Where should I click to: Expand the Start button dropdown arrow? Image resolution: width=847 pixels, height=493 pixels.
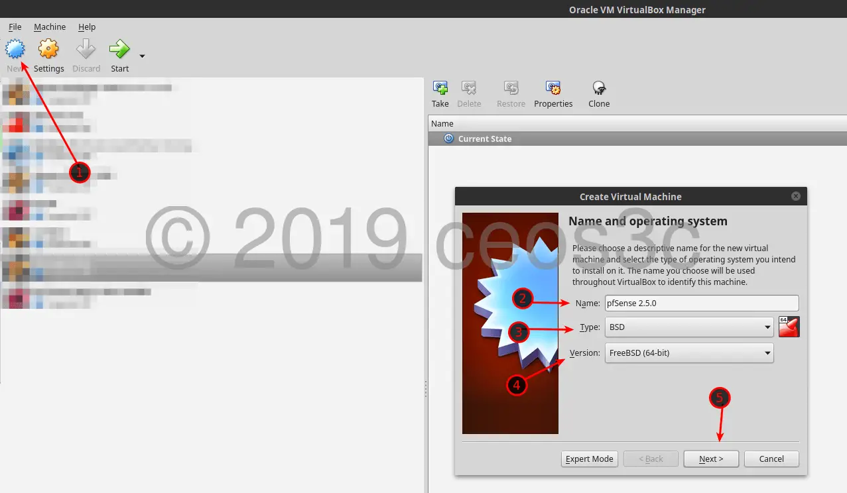click(142, 56)
